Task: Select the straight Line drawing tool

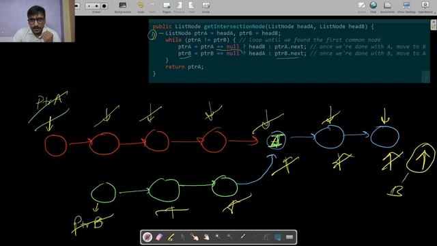Action: [254, 237]
